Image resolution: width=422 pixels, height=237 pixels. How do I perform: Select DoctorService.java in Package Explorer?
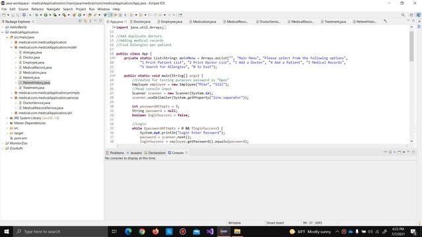[36, 103]
